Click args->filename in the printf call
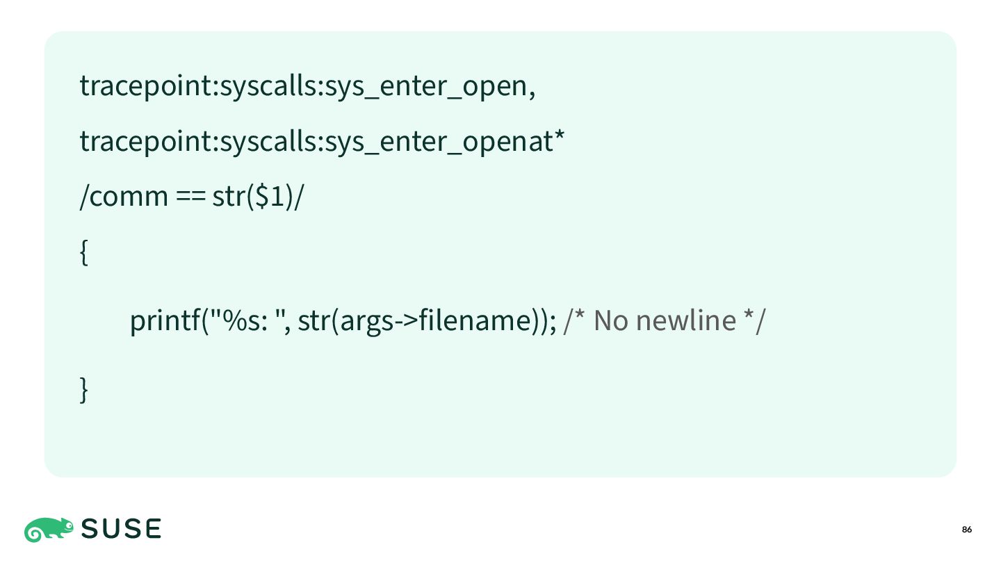This screenshot has height=563, width=1001. (x=431, y=321)
